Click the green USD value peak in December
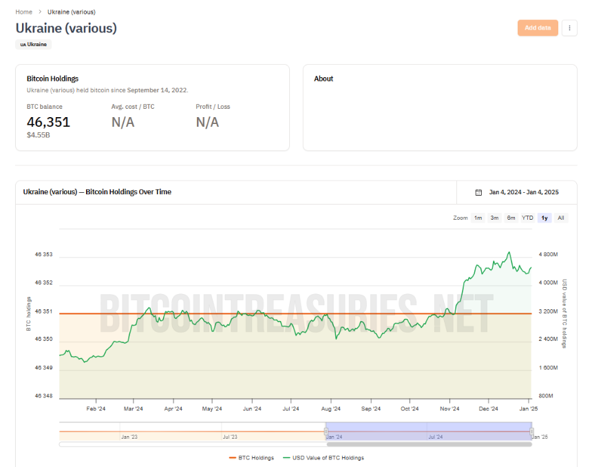The height and width of the screenshot is (467, 592). pos(509,252)
